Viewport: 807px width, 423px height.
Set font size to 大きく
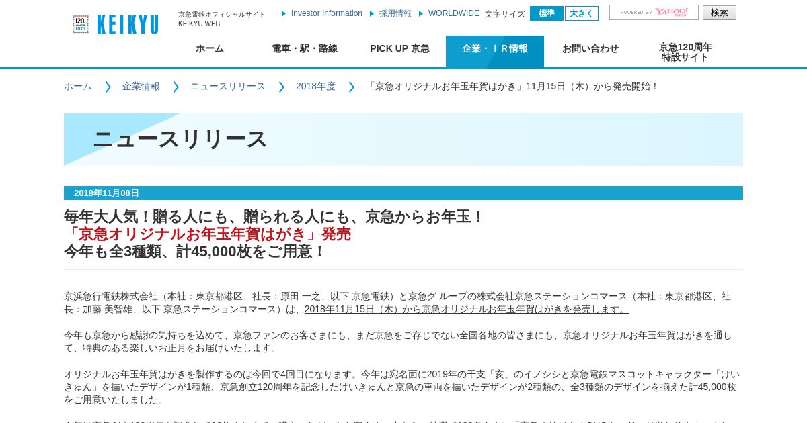582,13
